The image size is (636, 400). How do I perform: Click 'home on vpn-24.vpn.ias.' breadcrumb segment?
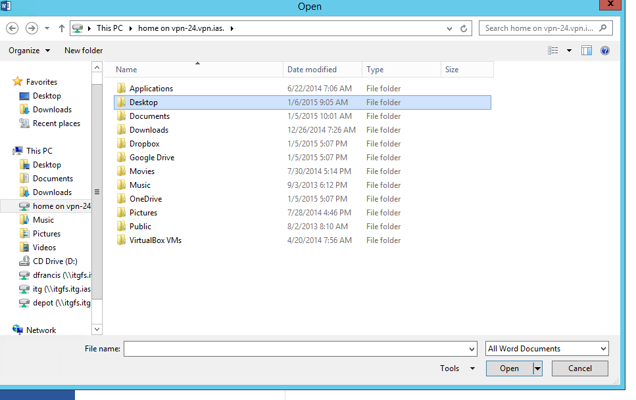[181, 28]
